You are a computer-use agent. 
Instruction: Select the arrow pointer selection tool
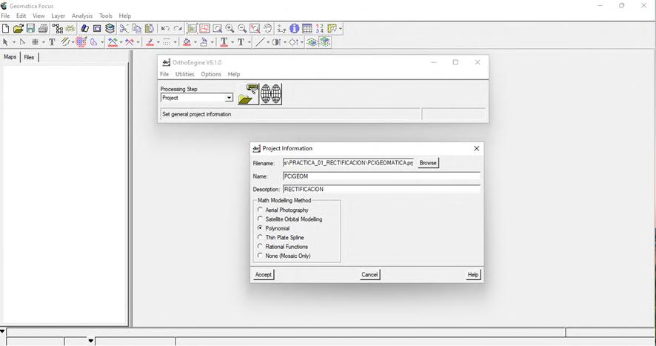point(5,42)
